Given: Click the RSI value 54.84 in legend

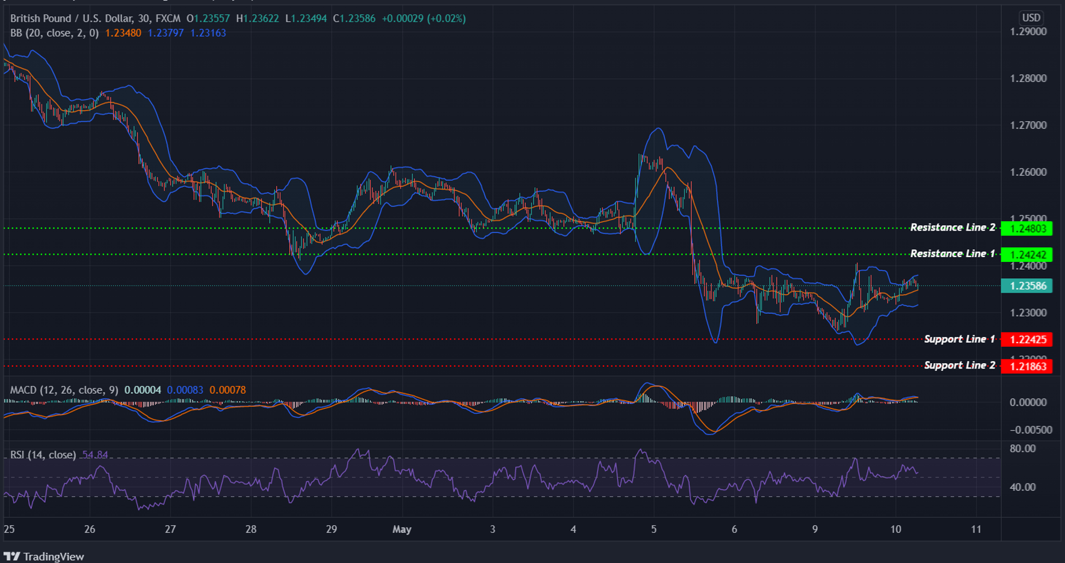Looking at the screenshot, I should [96, 455].
